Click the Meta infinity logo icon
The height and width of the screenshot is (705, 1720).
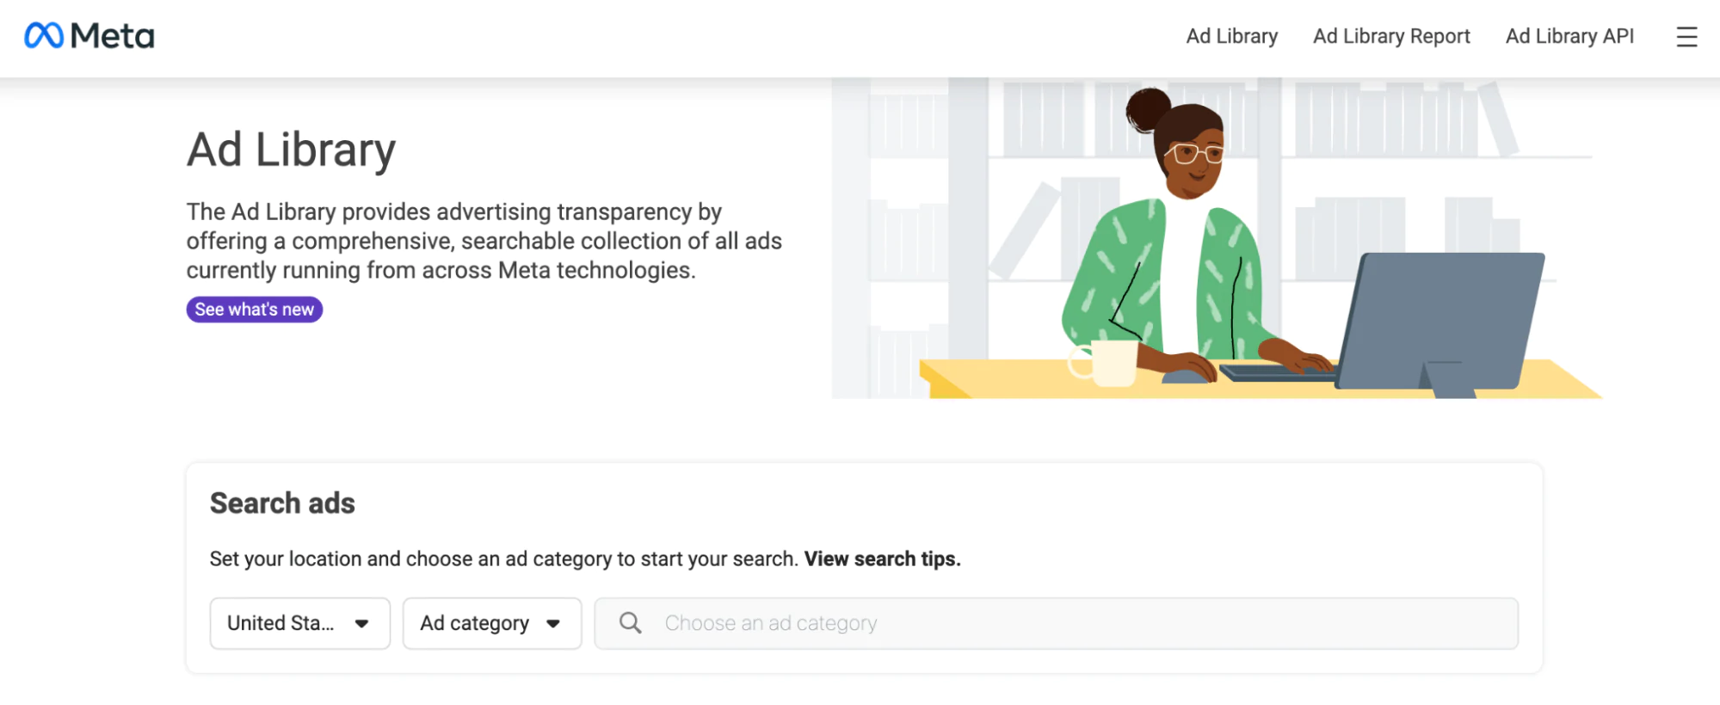[x=44, y=36]
